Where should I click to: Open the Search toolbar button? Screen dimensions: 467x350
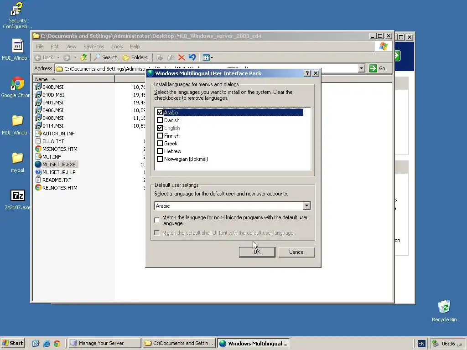106,57
